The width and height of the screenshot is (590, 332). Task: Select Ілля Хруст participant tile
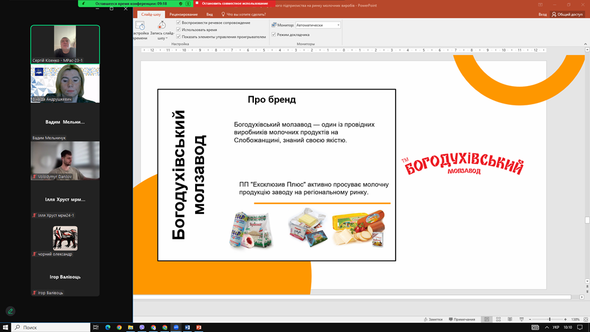tap(65, 199)
